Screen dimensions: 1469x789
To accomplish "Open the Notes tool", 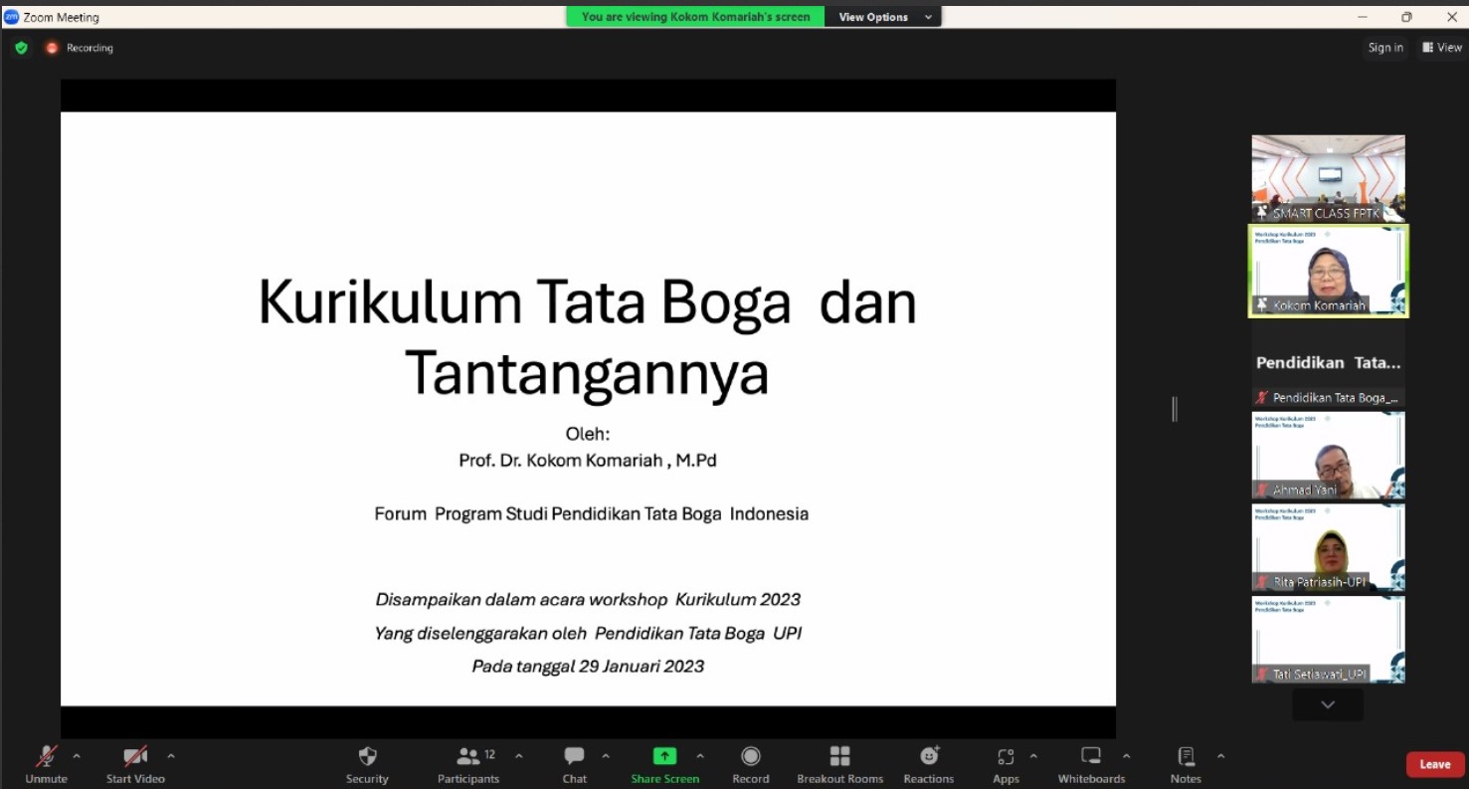I will tap(1186, 764).
